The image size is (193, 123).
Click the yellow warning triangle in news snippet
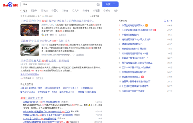click(x=90, y=105)
